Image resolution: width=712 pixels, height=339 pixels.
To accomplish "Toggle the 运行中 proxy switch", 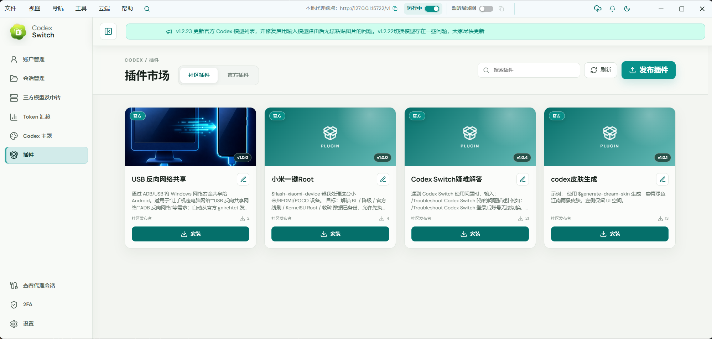I will [x=432, y=9].
